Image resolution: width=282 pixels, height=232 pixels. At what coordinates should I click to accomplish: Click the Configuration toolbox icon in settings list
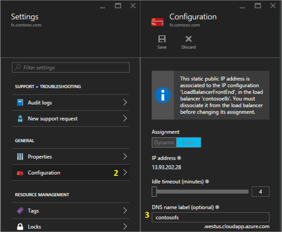[20, 173]
